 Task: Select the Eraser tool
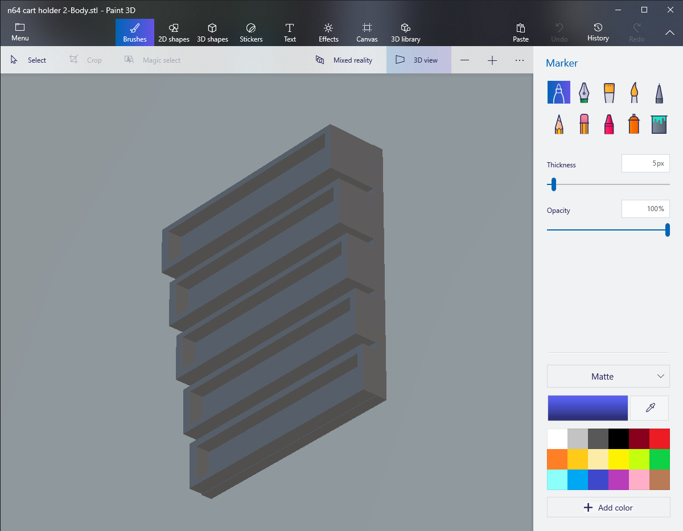click(x=584, y=124)
